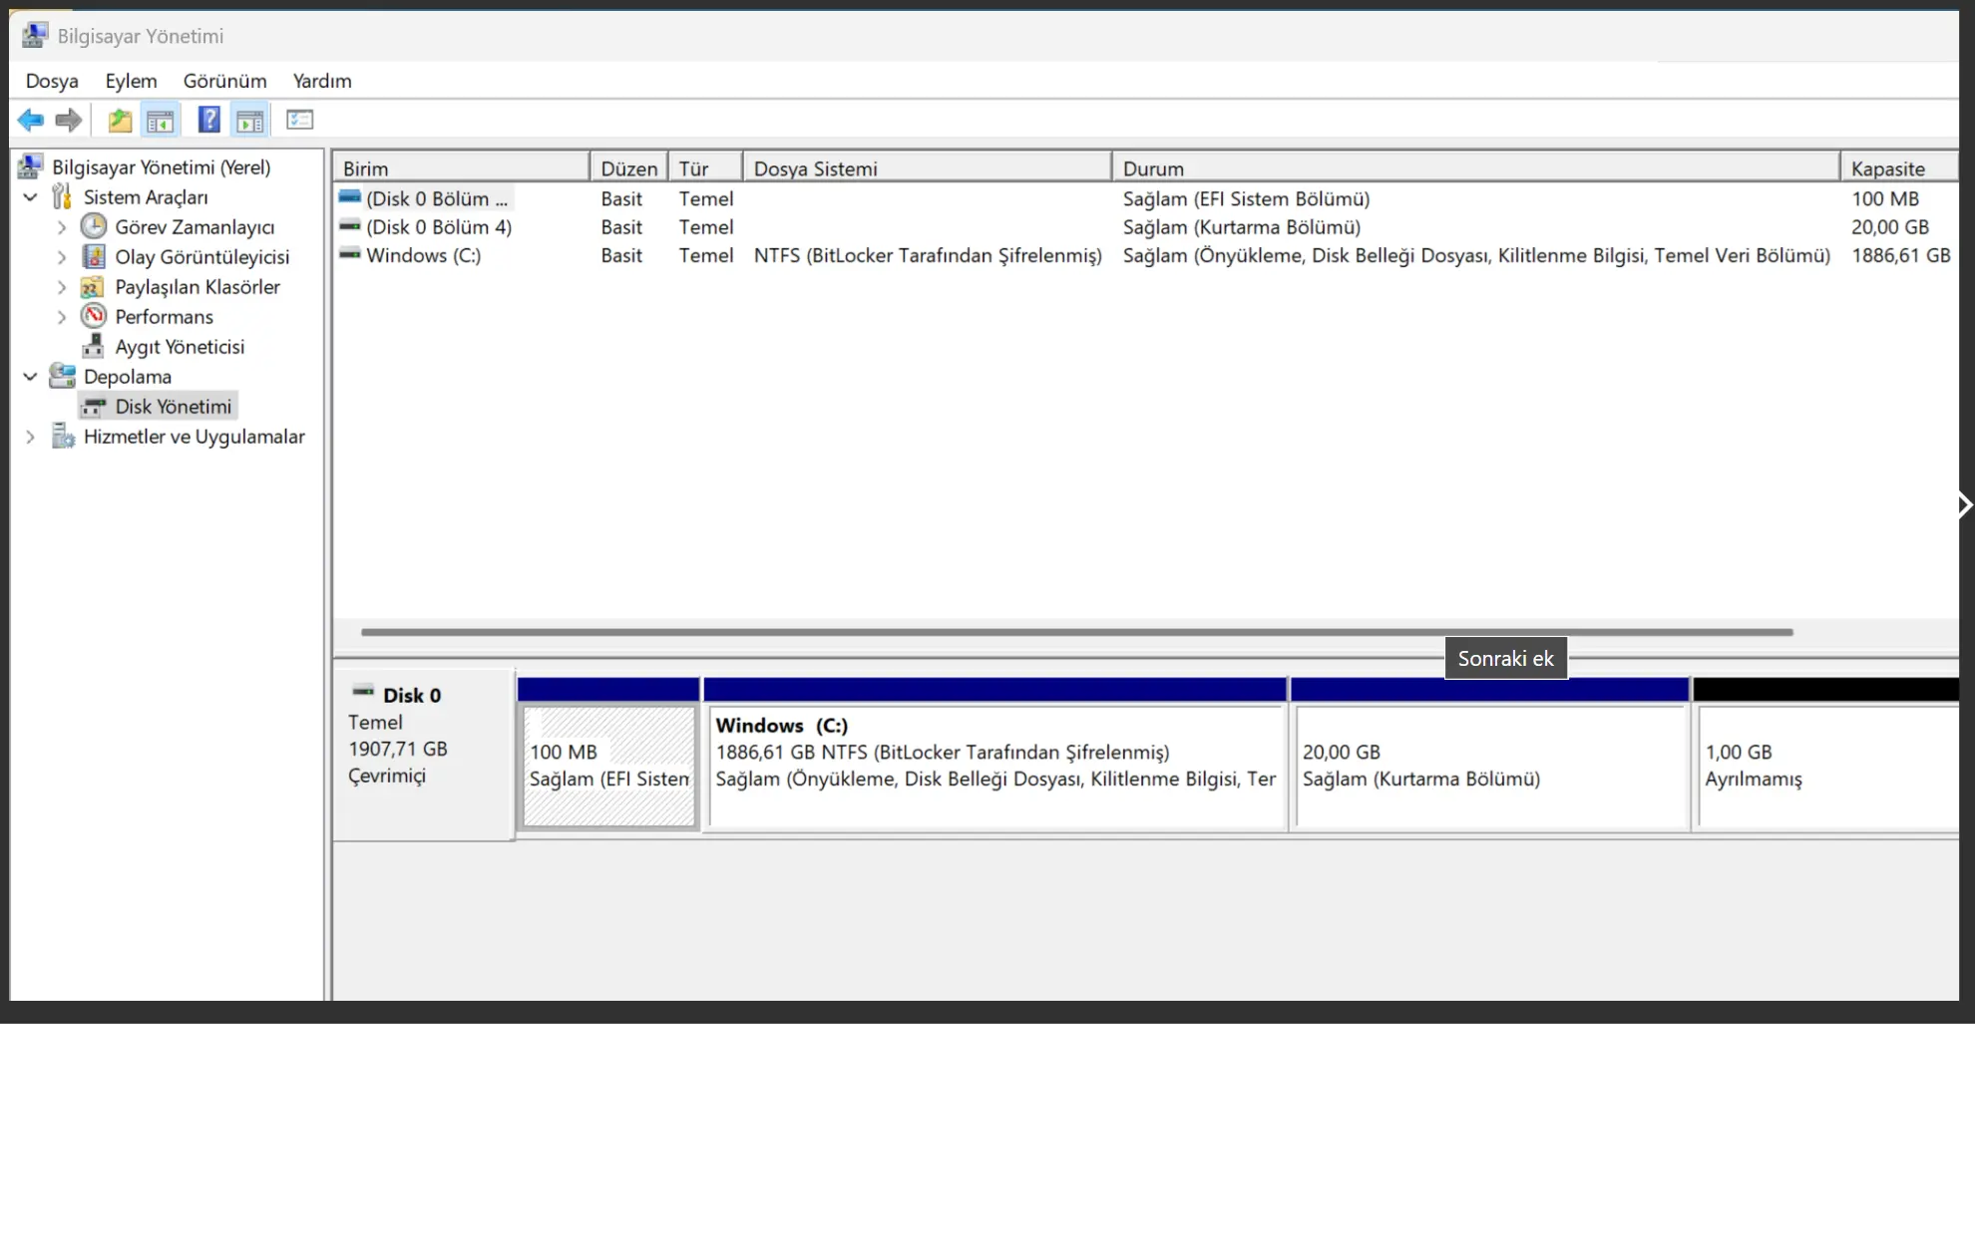The height and width of the screenshot is (1244, 1975).
Task: Sort by the Kapasite column header
Action: [1900, 168]
